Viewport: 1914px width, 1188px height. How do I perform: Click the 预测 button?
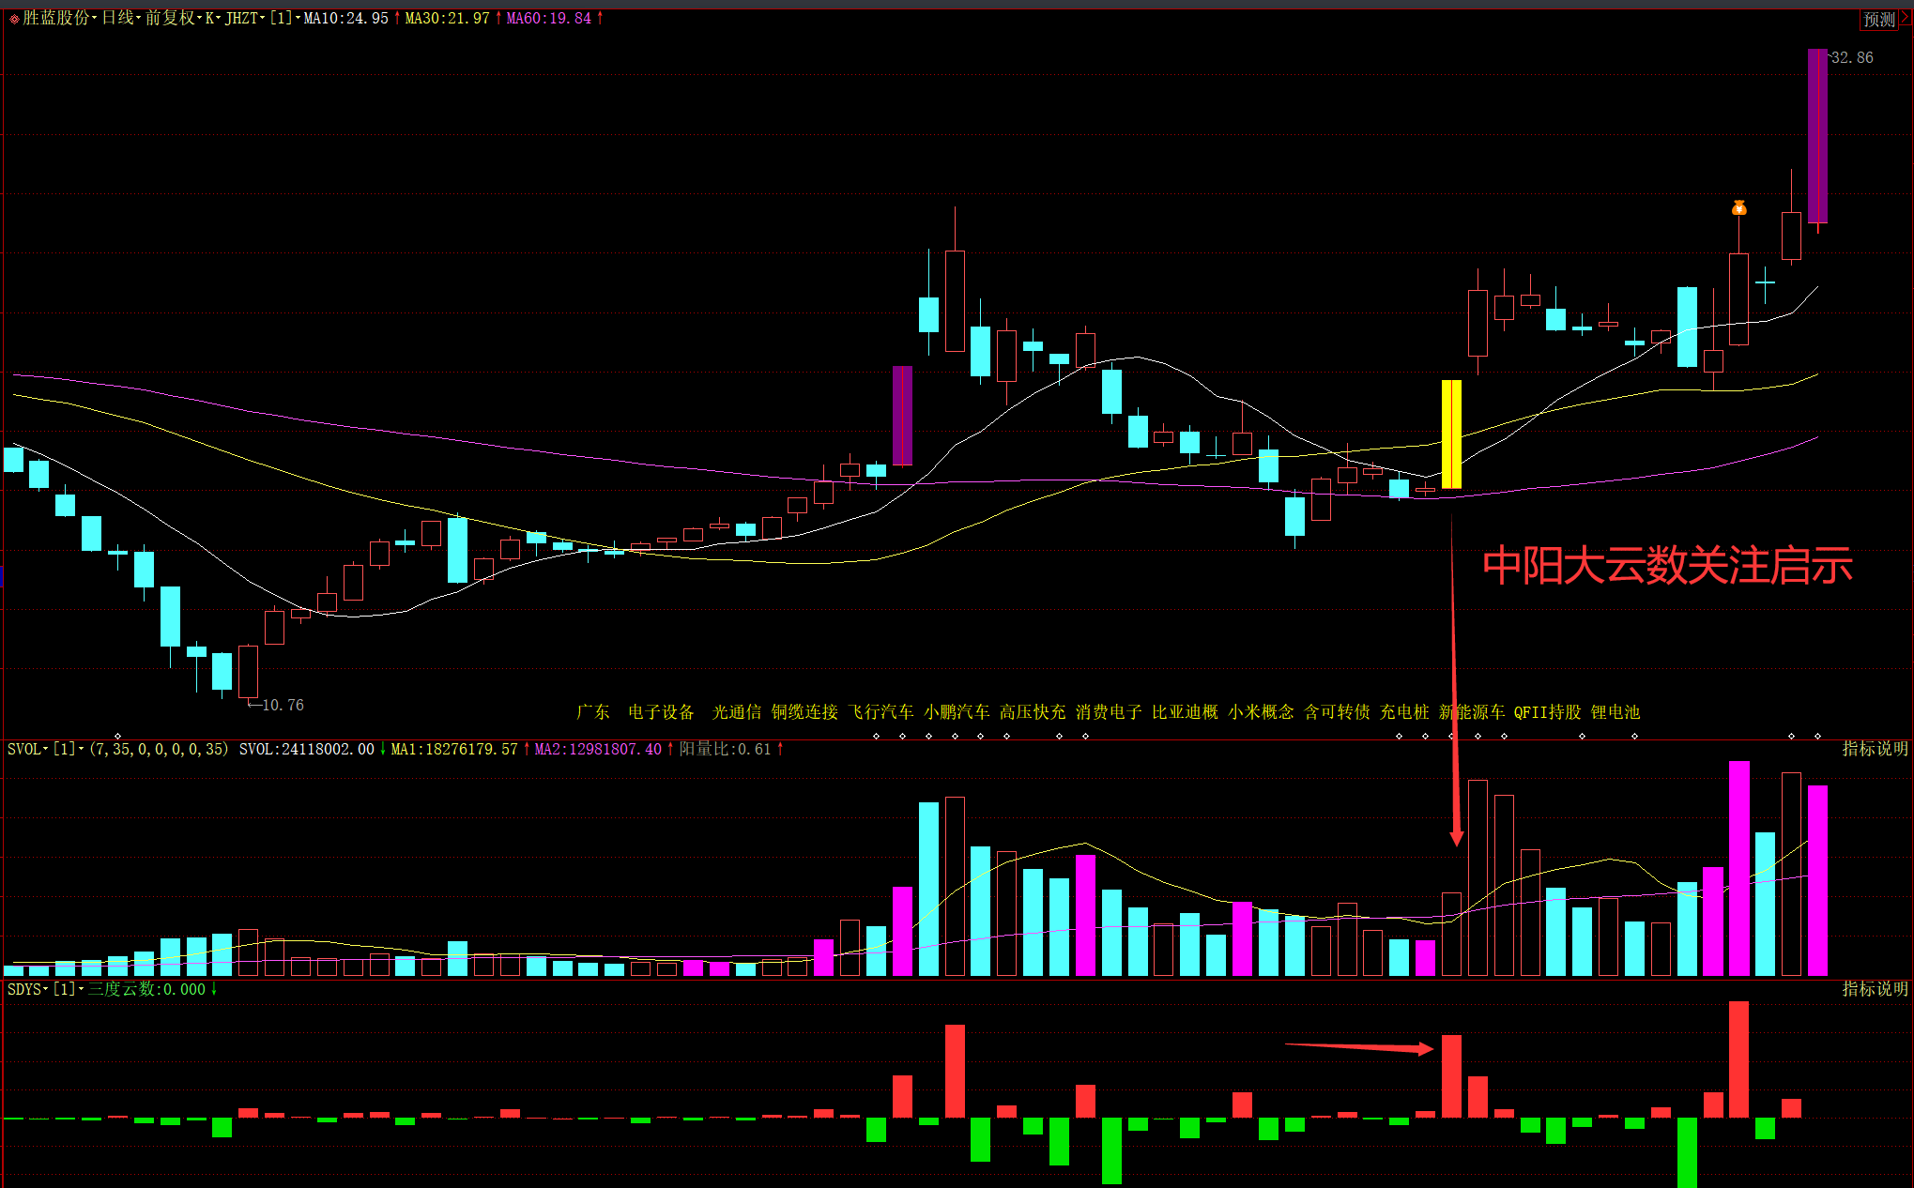point(1879,19)
